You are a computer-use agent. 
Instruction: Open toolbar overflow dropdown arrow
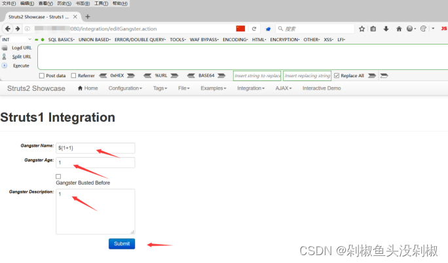pyautogui.click(x=433, y=29)
